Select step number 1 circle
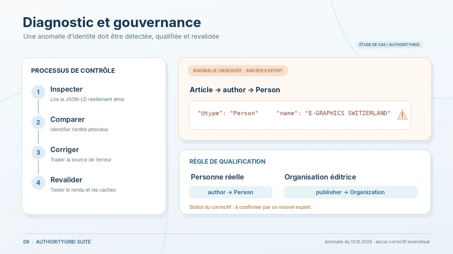 pyautogui.click(x=38, y=92)
